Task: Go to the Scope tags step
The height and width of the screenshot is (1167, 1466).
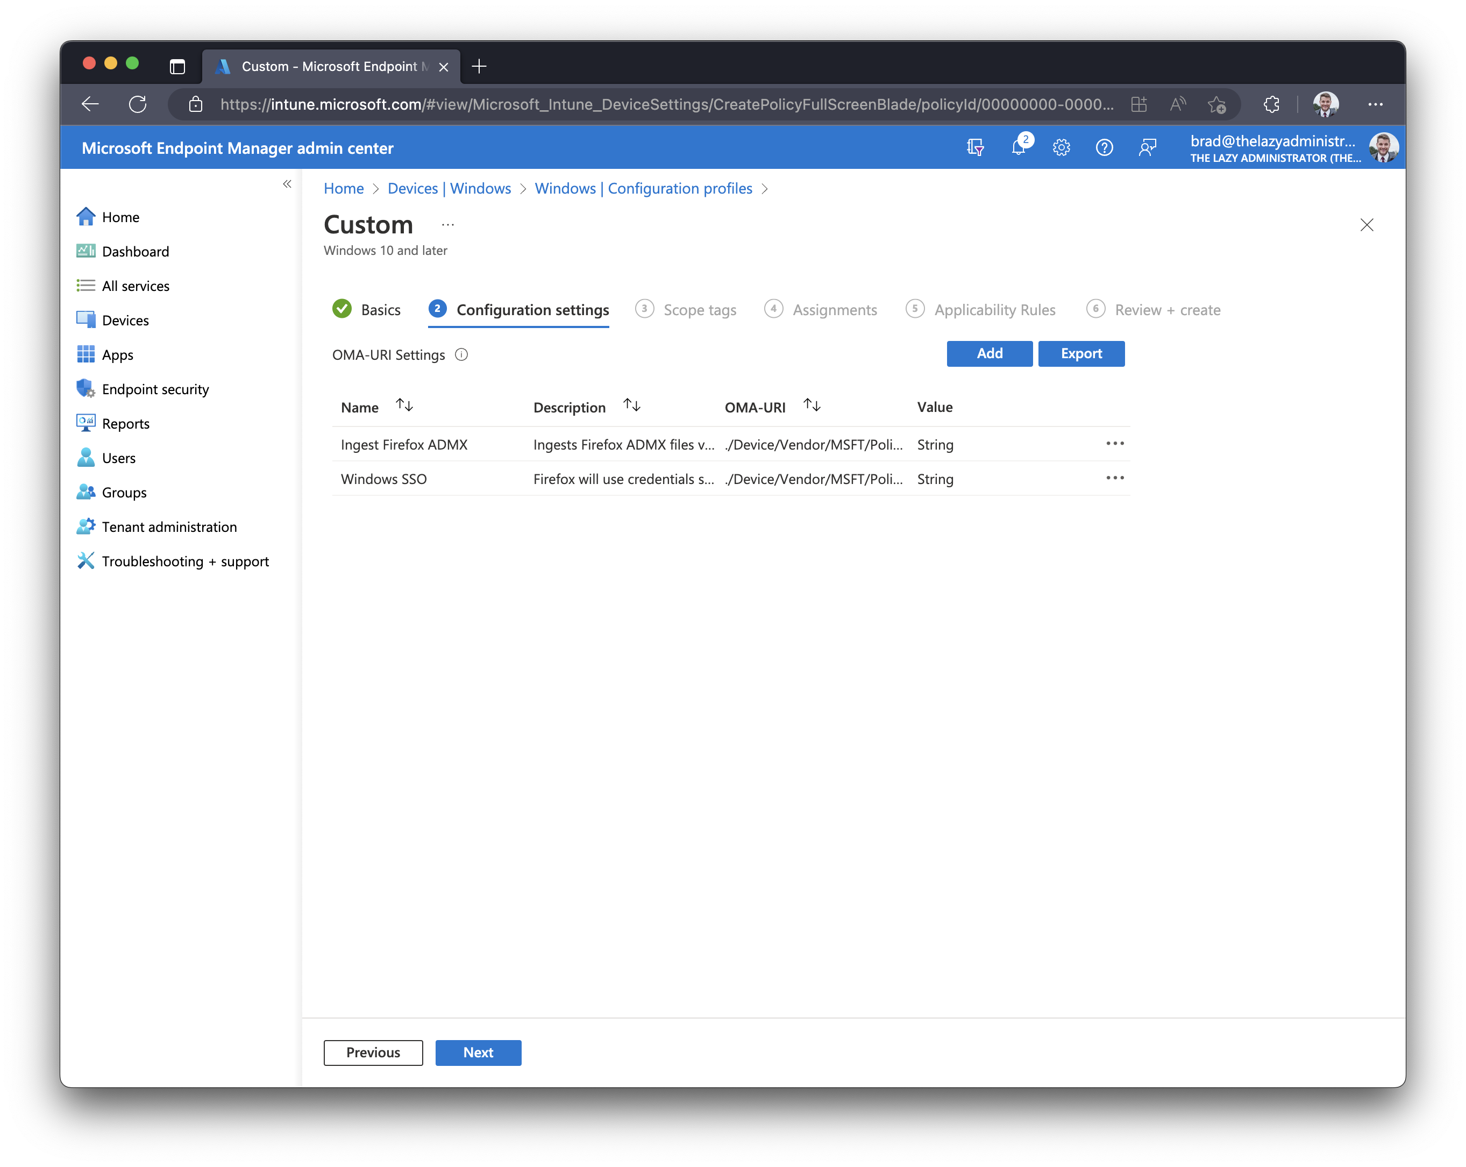Action: click(x=685, y=309)
